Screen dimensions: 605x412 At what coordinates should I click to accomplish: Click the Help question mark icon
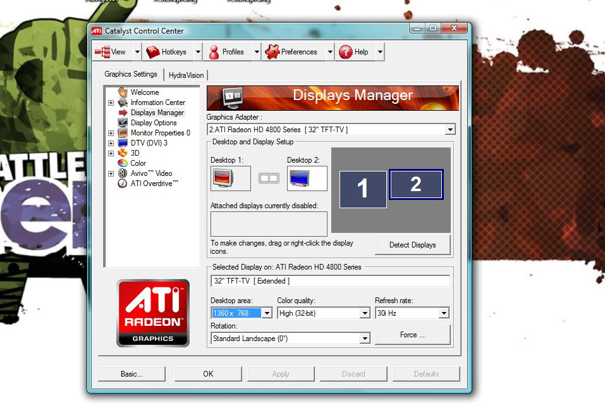[x=346, y=52]
